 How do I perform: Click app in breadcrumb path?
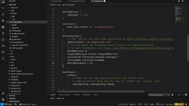pyautogui.click(x=59, y=5)
